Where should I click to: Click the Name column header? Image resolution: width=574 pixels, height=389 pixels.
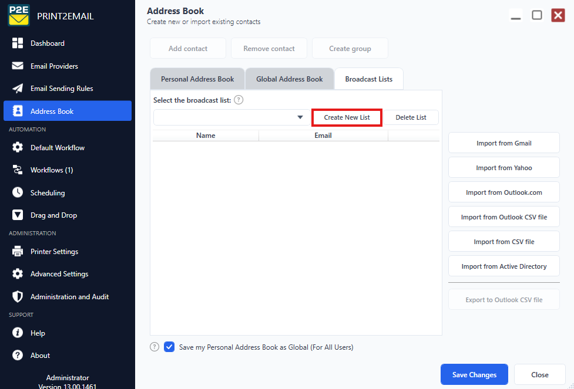click(x=206, y=136)
